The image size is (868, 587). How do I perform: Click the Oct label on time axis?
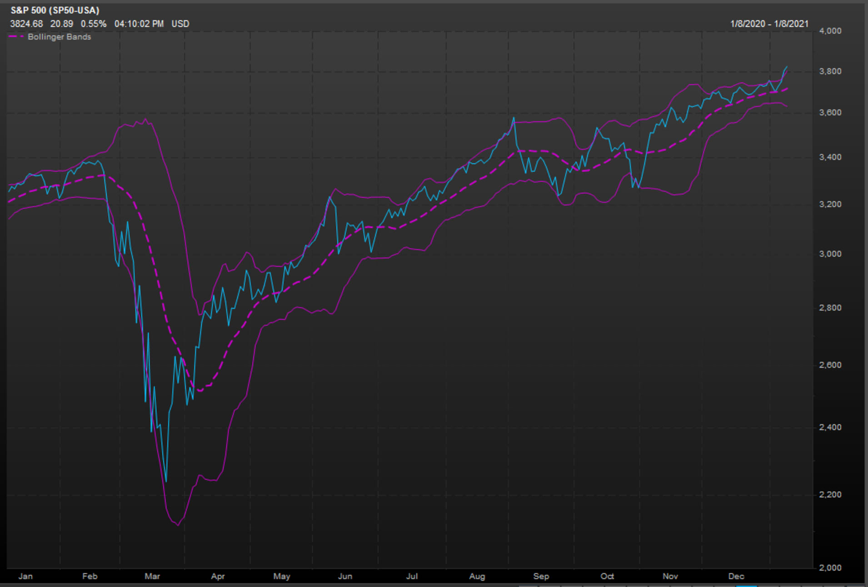click(x=607, y=576)
